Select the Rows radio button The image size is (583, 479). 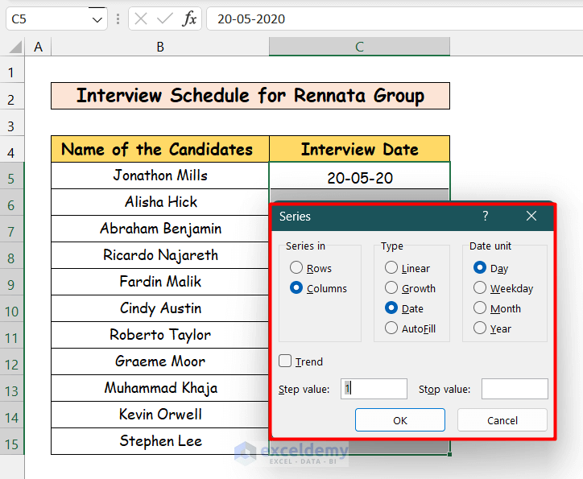pos(296,268)
